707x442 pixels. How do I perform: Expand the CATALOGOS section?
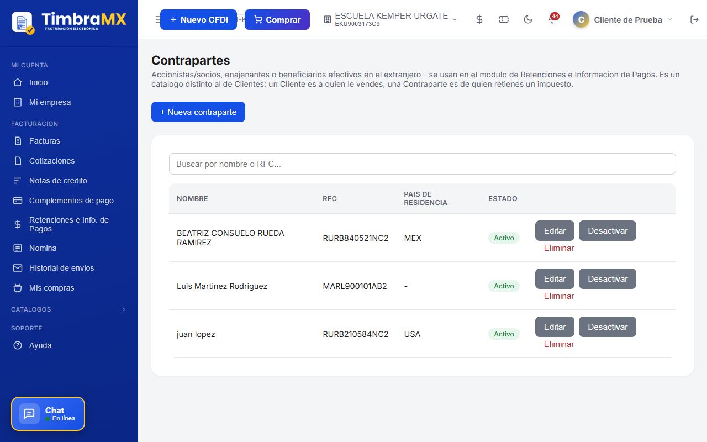tap(69, 309)
